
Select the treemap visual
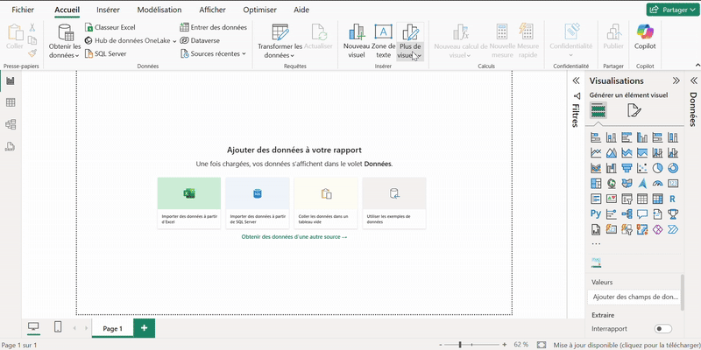pos(596,183)
